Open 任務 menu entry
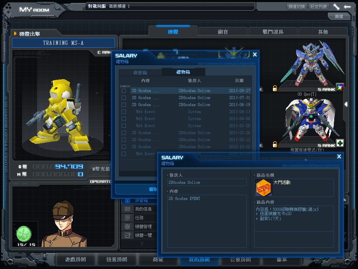 [x=139, y=218]
